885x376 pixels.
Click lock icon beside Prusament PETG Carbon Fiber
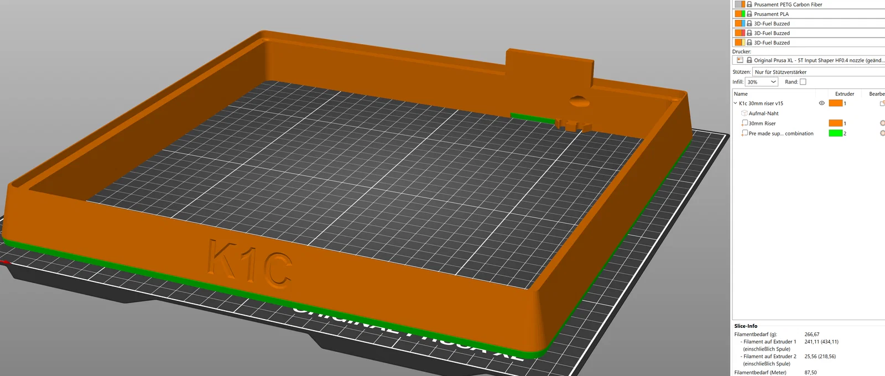point(749,4)
